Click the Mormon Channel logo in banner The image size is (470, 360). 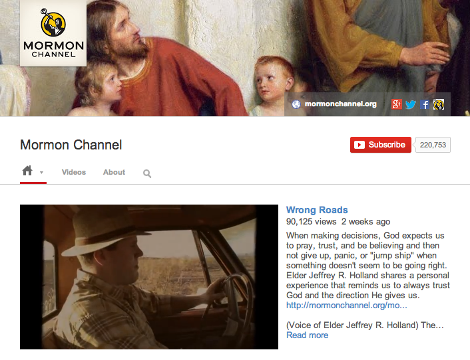pos(53,33)
